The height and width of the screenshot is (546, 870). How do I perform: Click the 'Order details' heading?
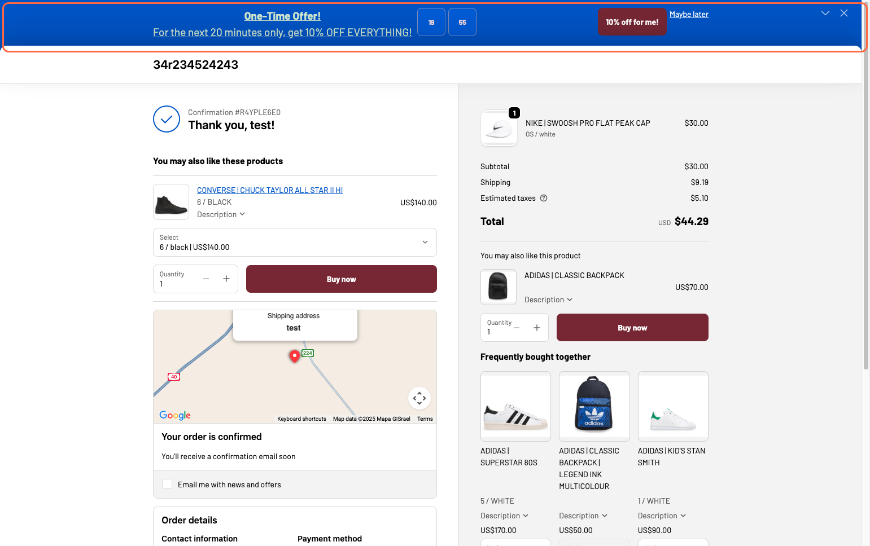click(189, 520)
